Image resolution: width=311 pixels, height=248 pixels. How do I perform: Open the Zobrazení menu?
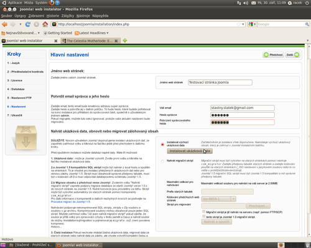click(x=36, y=15)
